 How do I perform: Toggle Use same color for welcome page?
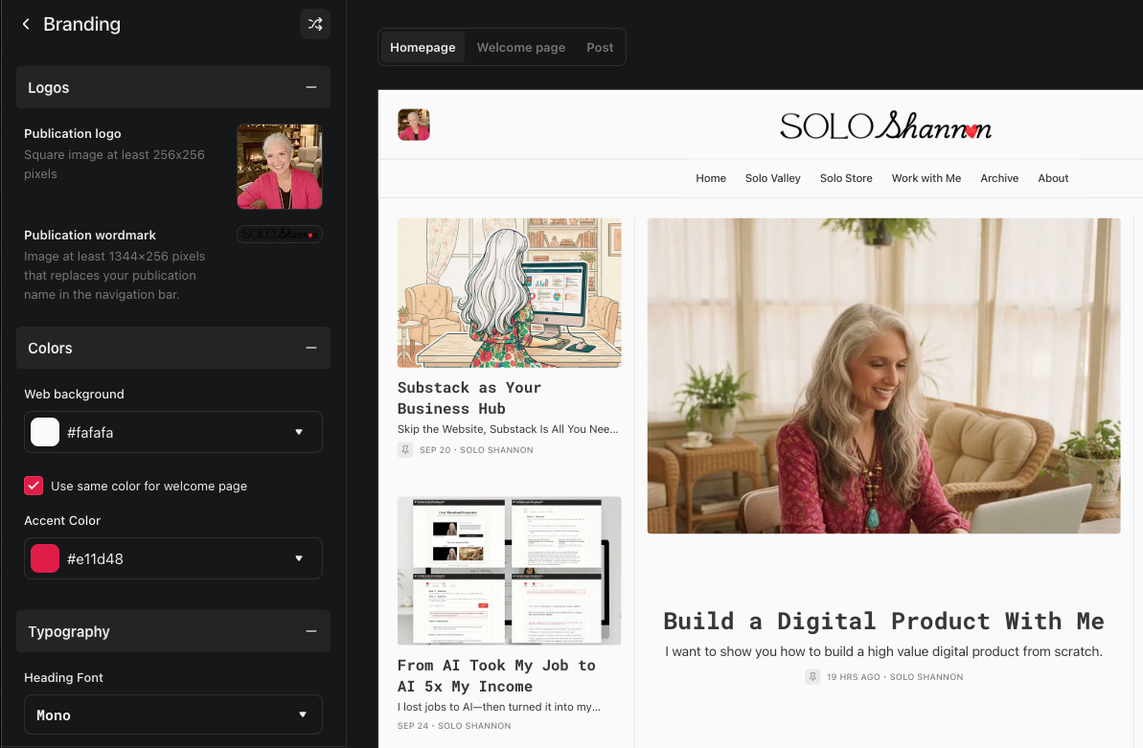pos(34,486)
